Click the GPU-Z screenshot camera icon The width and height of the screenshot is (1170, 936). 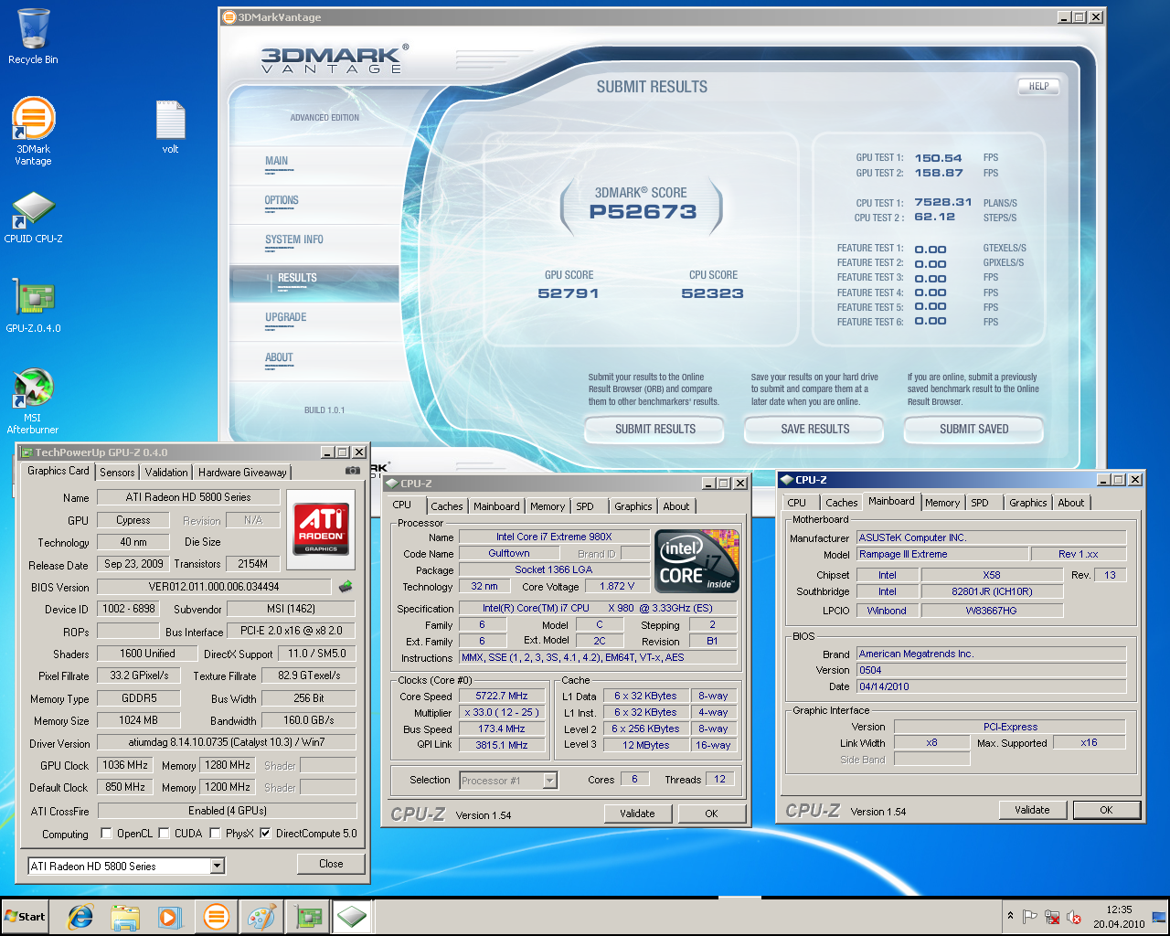tap(353, 471)
